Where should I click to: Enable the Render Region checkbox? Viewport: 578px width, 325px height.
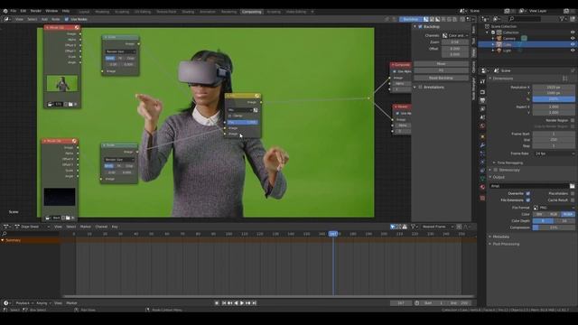[572, 120]
